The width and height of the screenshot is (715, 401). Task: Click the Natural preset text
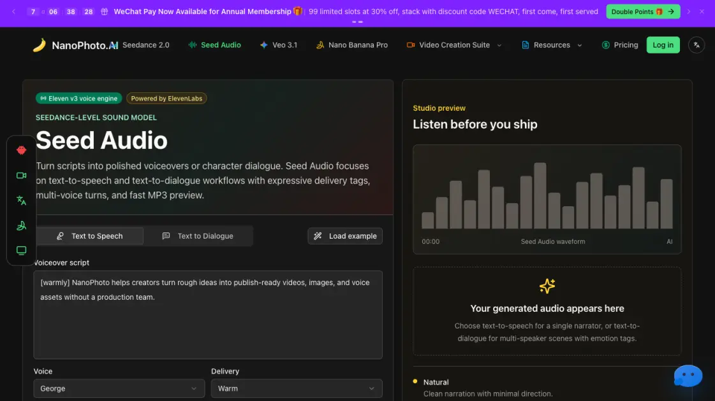tap(436, 383)
